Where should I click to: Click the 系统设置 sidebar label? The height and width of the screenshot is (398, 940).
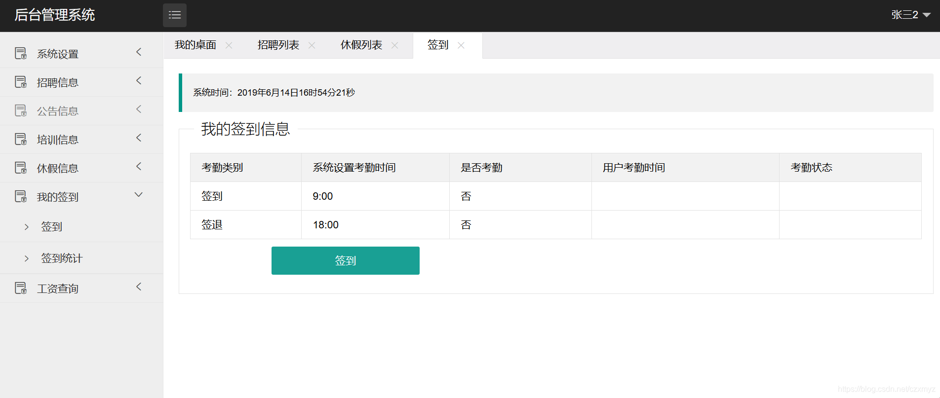tap(58, 54)
